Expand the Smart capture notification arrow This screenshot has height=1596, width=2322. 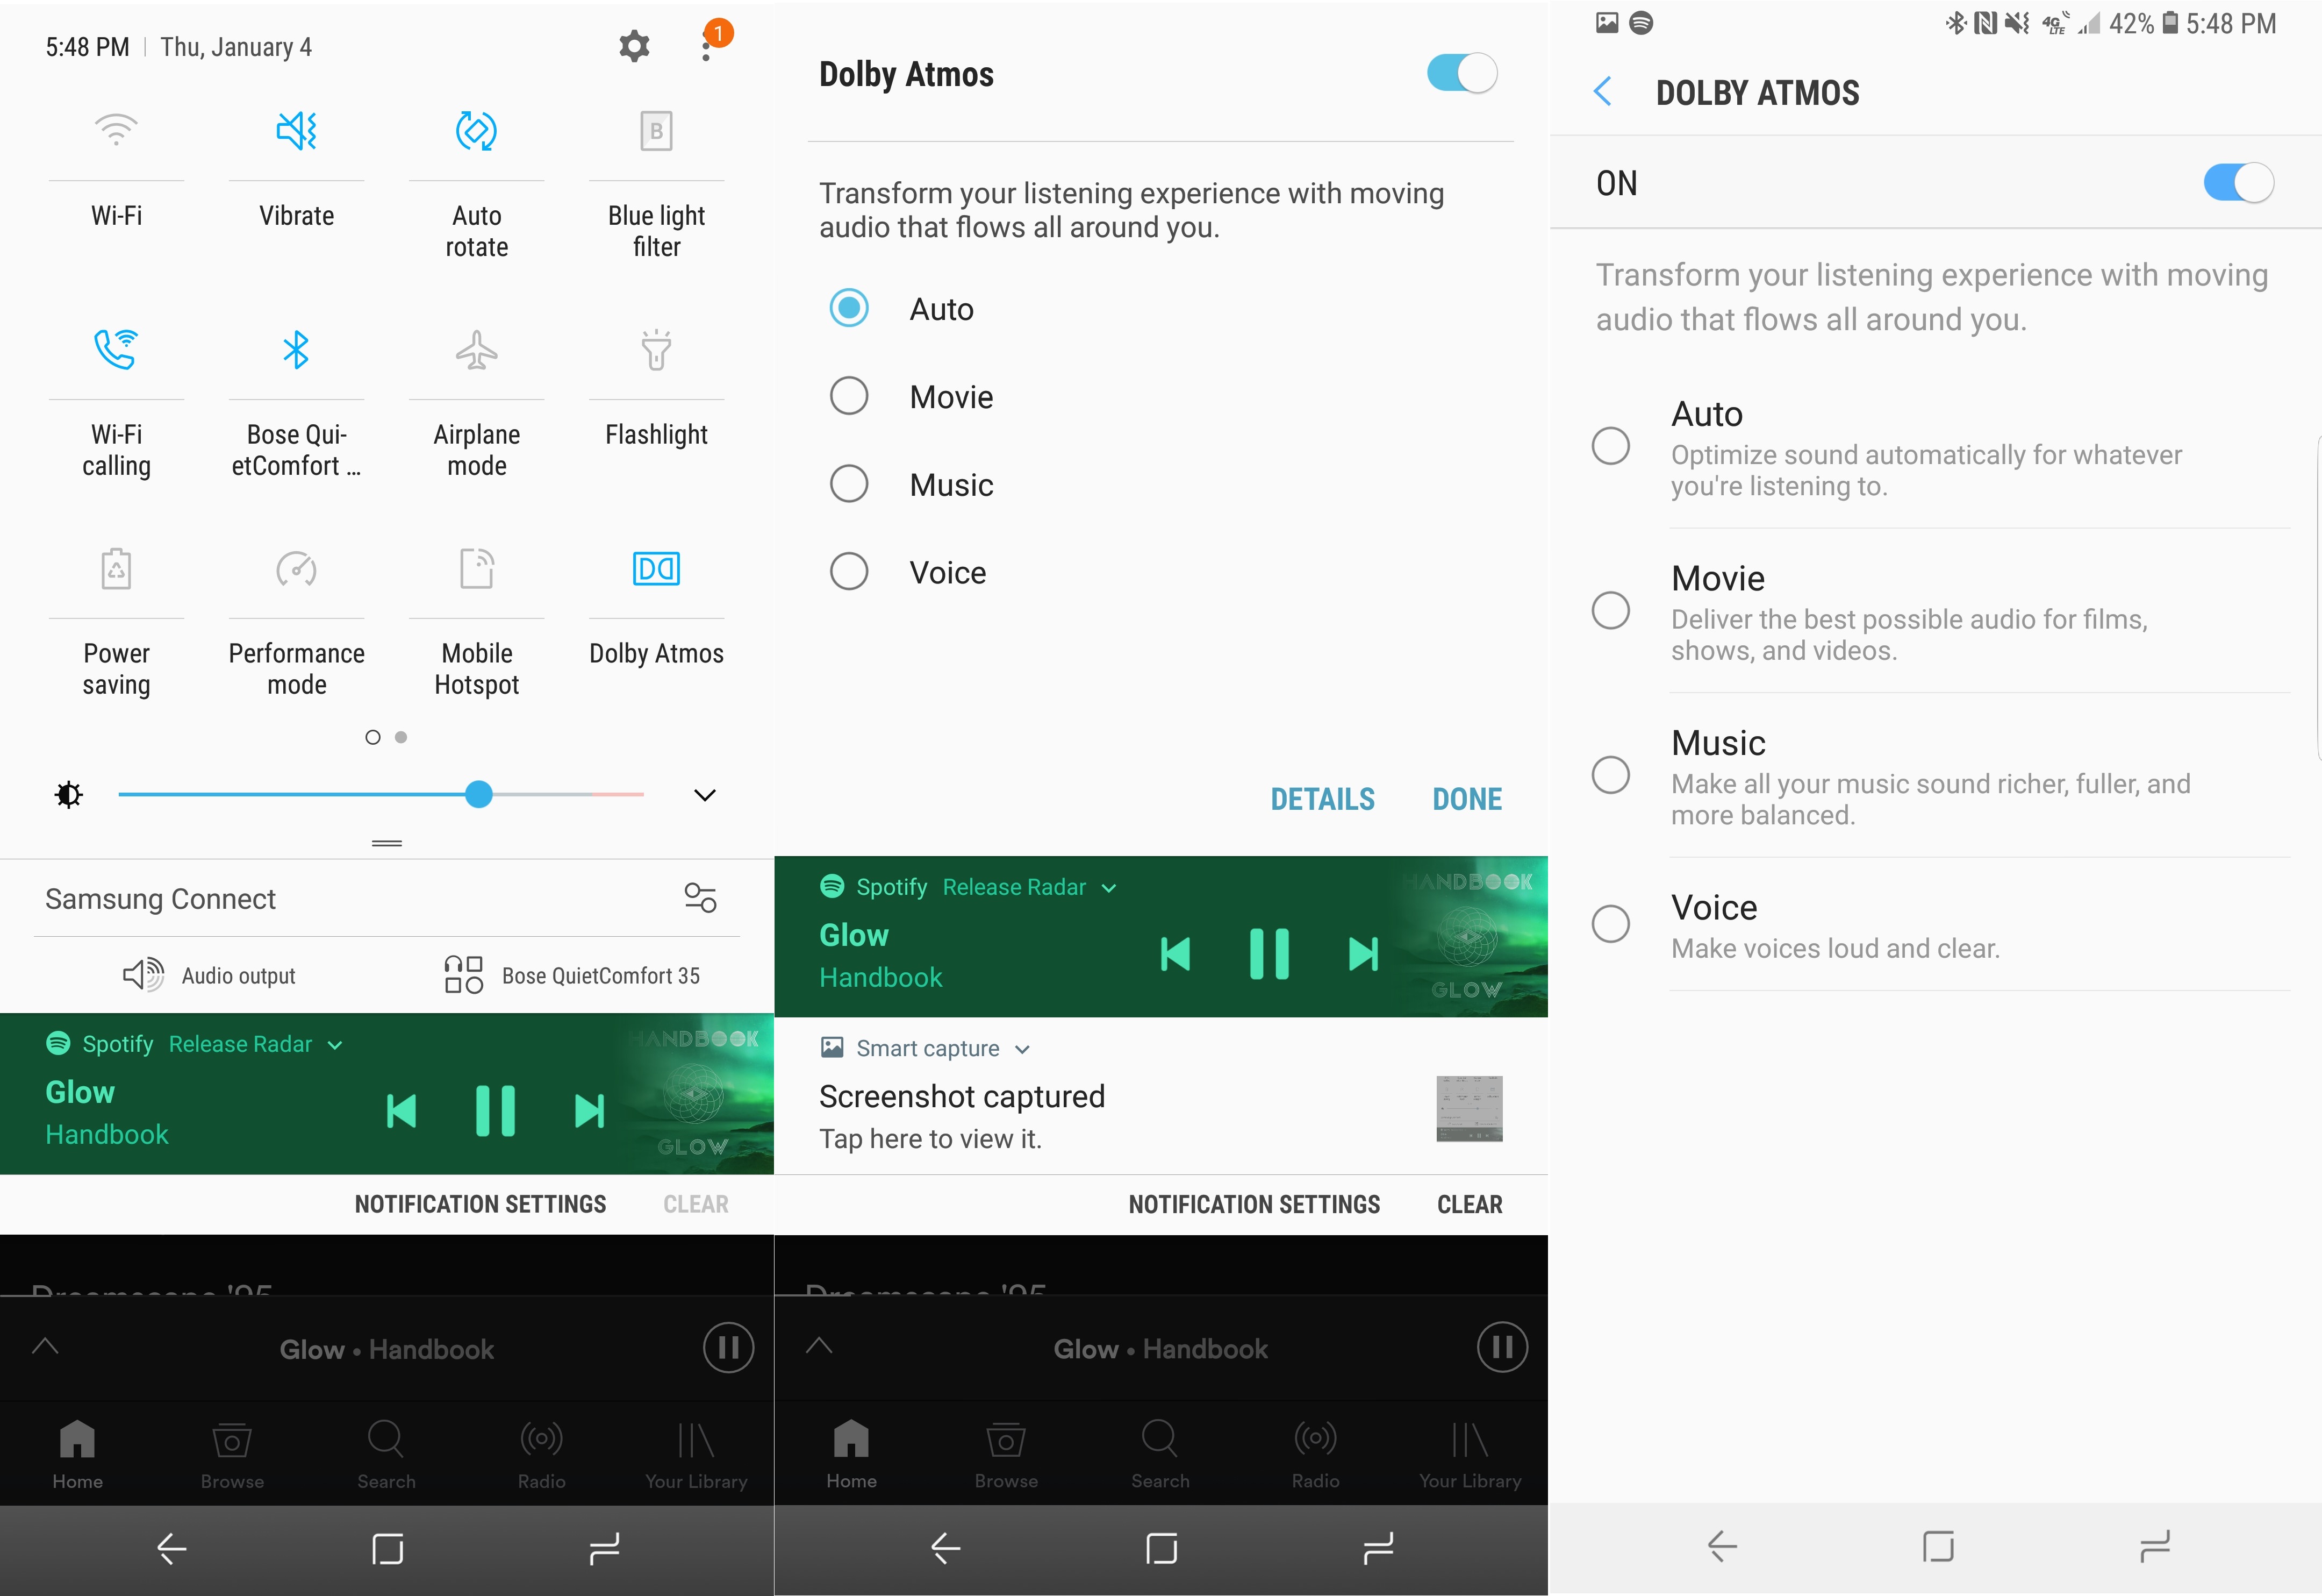pyautogui.click(x=1022, y=1049)
